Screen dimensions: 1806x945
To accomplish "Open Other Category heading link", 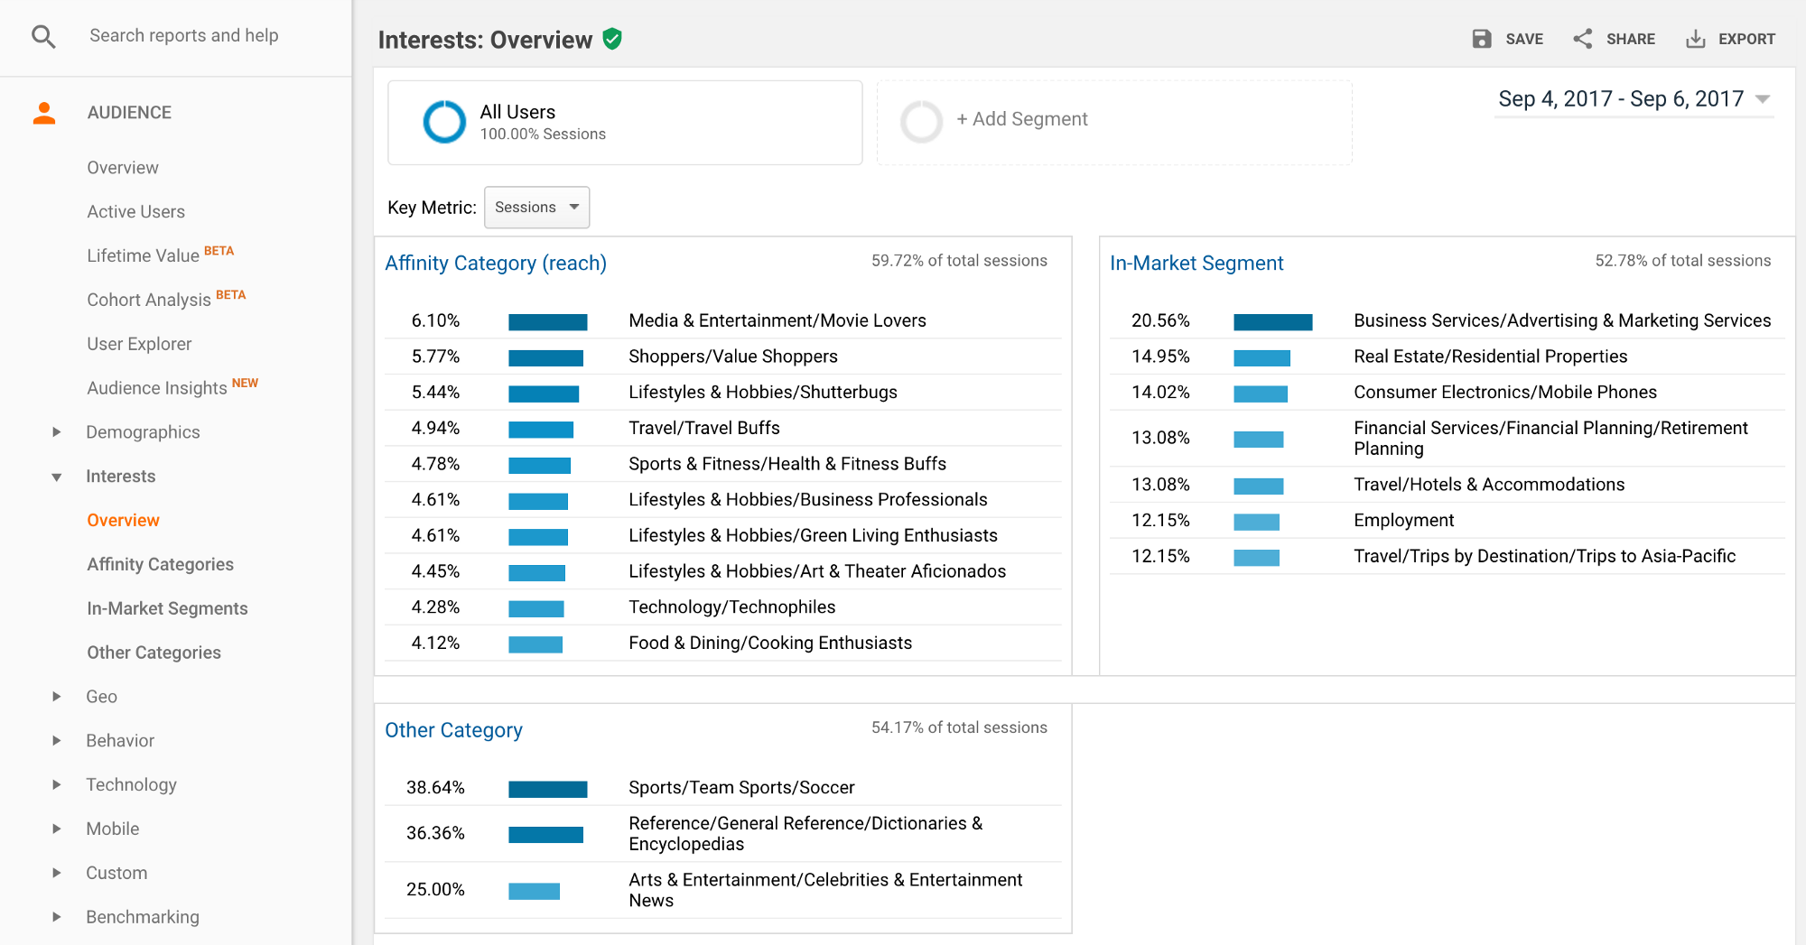I will (453, 730).
